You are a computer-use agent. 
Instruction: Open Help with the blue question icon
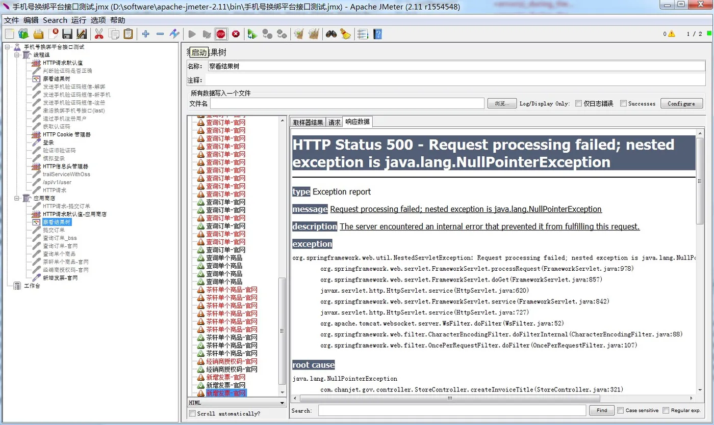(x=377, y=34)
